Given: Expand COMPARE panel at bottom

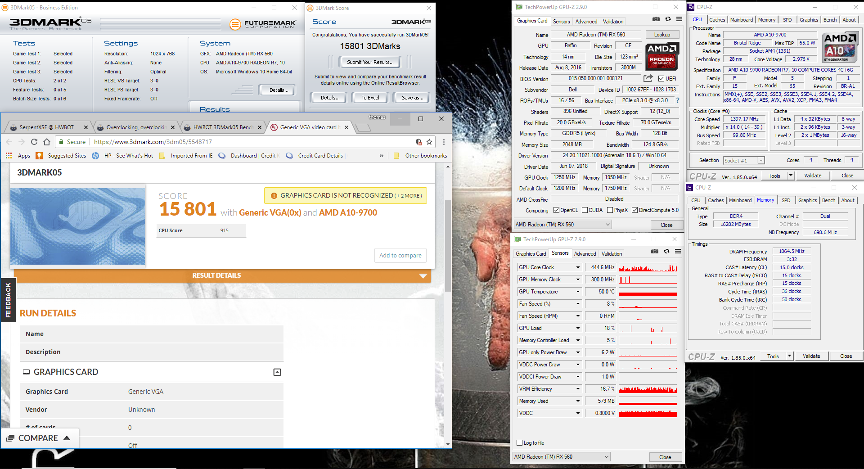Looking at the screenshot, I should [x=40, y=438].
